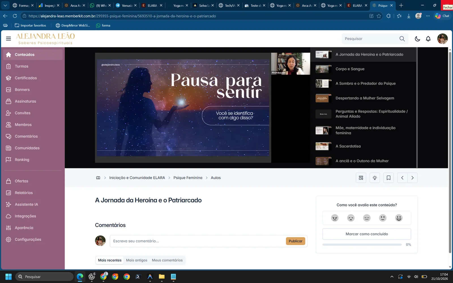Rate content with big grin face

coord(399,218)
